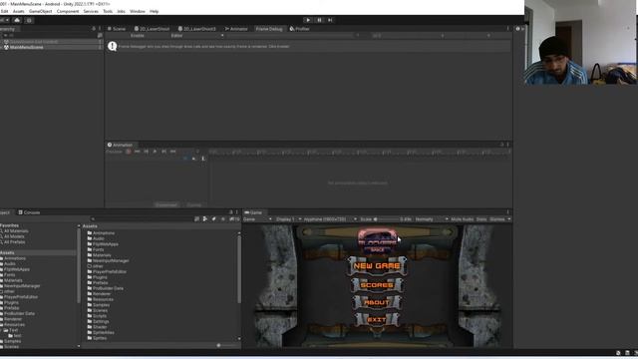Toggle the Animation Preview button

[x=114, y=152]
